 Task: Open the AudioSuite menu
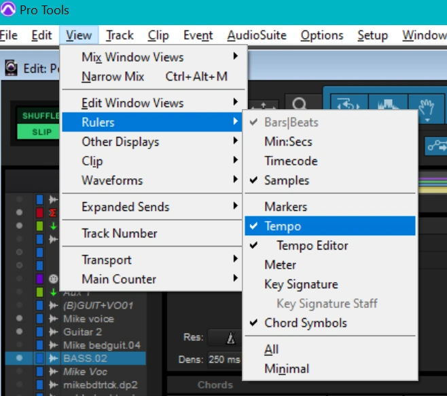[x=257, y=35]
